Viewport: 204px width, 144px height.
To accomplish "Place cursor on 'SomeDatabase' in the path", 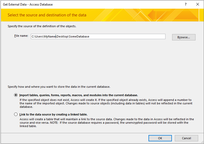I will (x=79, y=36).
